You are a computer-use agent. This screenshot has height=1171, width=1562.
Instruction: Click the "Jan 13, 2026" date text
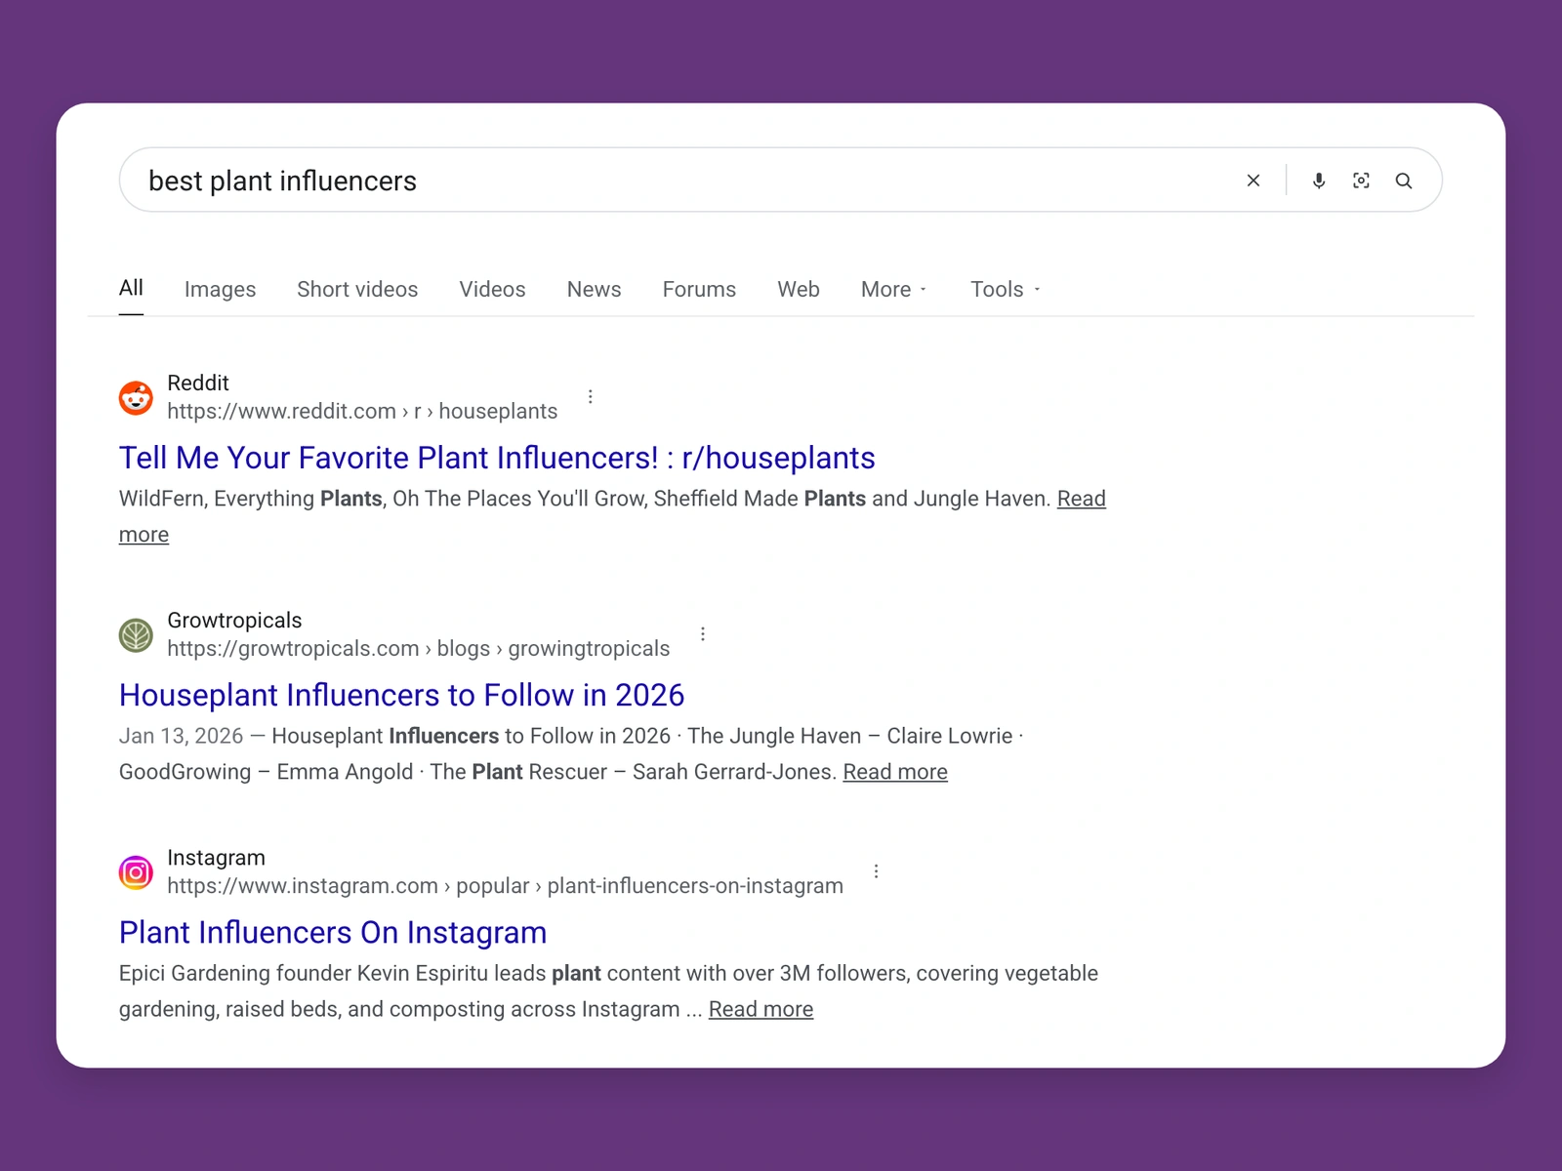click(181, 736)
